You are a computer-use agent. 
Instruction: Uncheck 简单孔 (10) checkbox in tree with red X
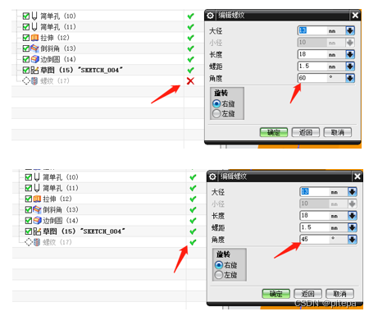(26, 16)
